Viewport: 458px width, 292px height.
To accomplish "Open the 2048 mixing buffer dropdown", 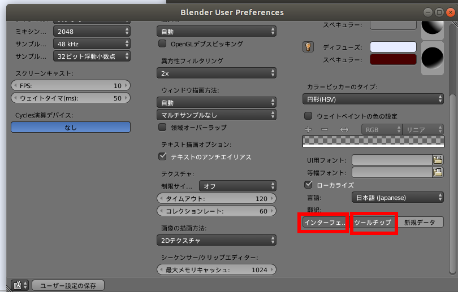I will tap(92, 31).
